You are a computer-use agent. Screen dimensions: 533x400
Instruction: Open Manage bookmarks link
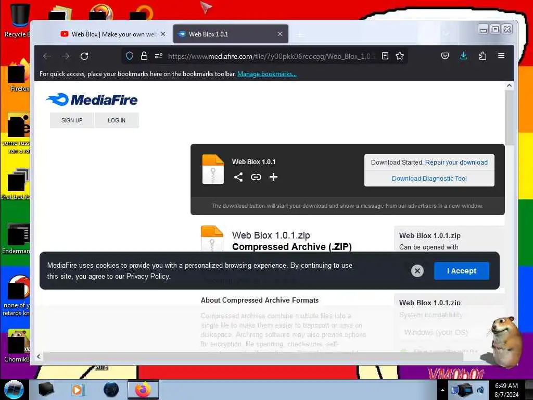point(267,74)
